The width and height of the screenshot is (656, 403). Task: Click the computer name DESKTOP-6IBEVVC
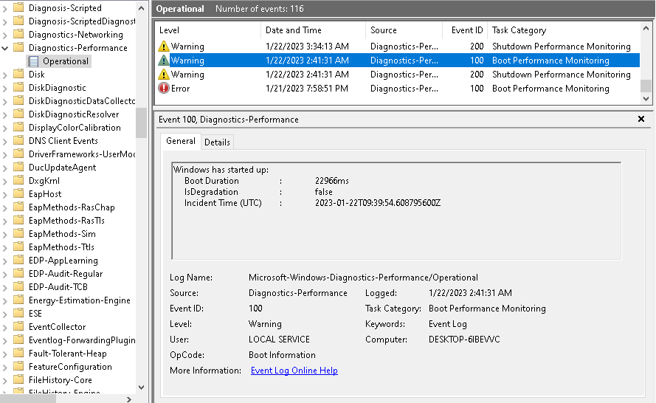click(x=464, y=340)
